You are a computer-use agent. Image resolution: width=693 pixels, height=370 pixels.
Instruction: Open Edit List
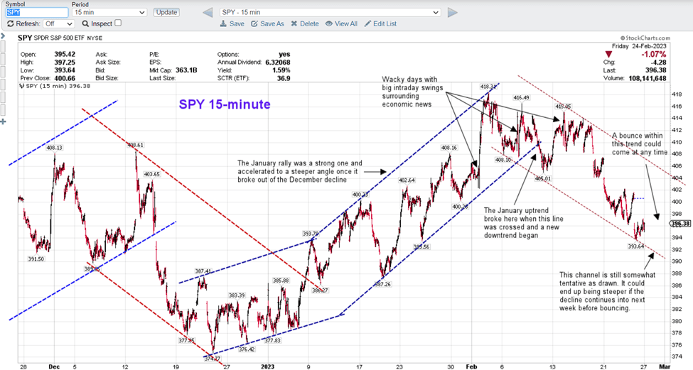click(385, 24)
